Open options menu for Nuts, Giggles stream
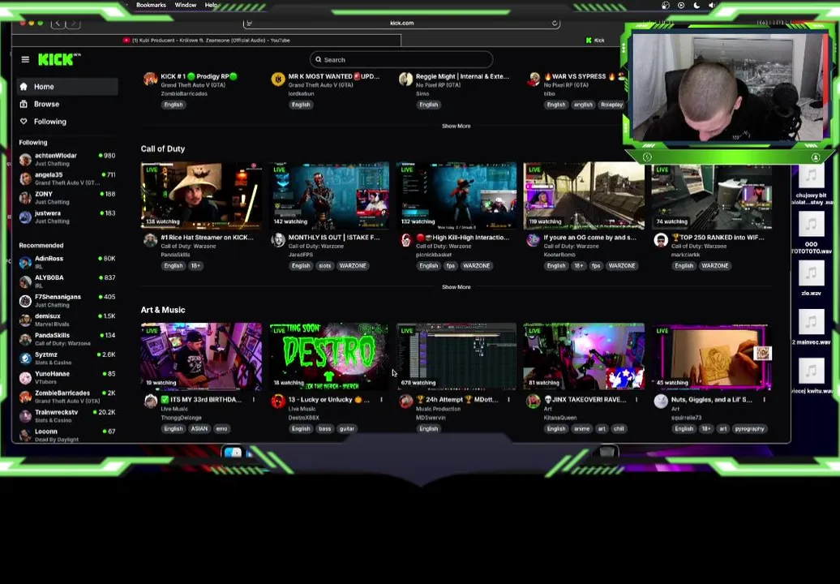 click(764, 400)
